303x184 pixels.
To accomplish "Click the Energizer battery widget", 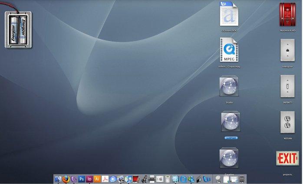I will (x=18, y=30).
